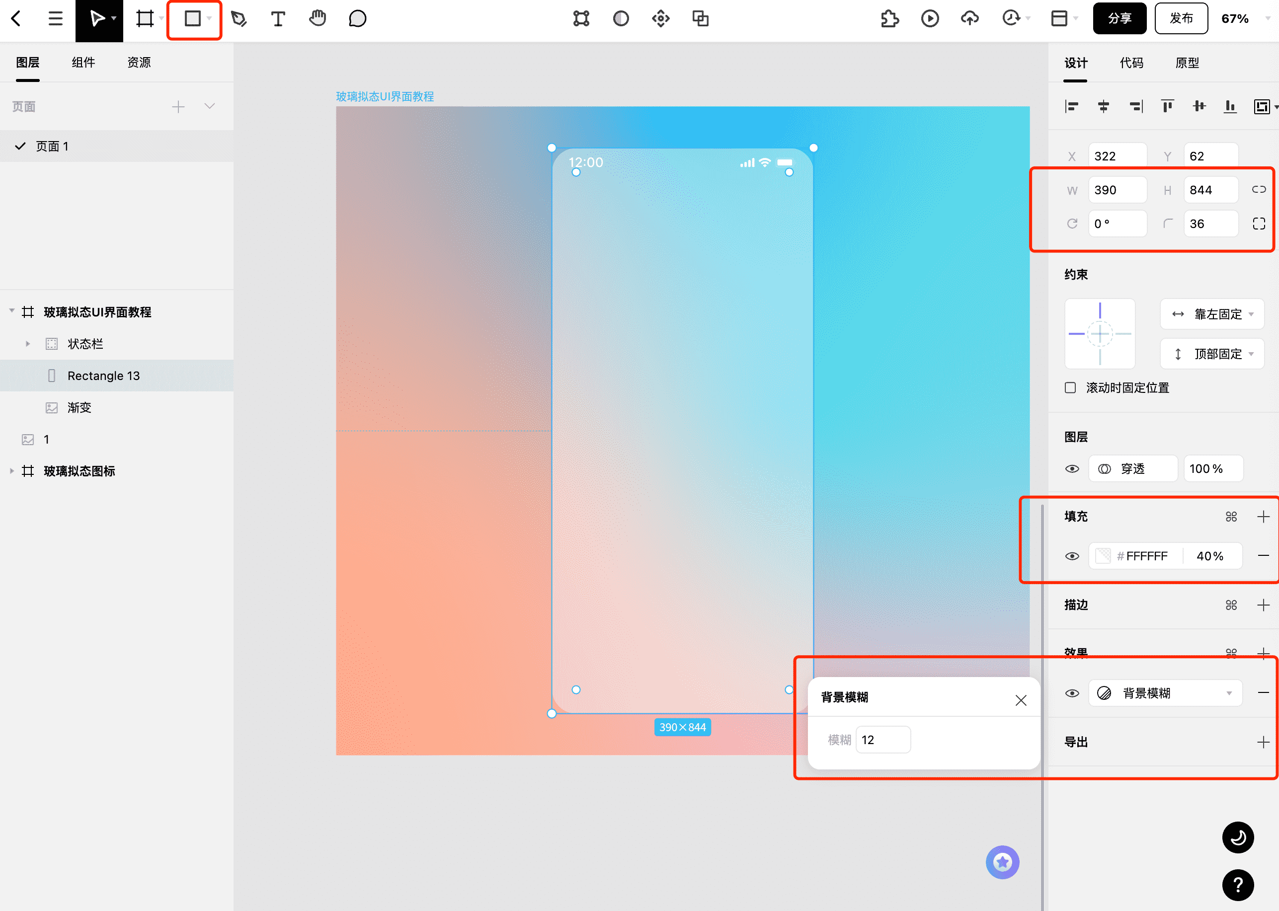
Task: Open the version history clock icon
Action: pyautogui.click(x=1011, y=18)
